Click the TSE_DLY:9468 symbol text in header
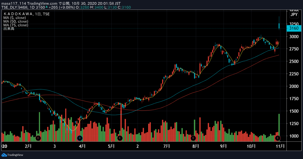This screenshot has height=159, width=303. pos(15,7)
